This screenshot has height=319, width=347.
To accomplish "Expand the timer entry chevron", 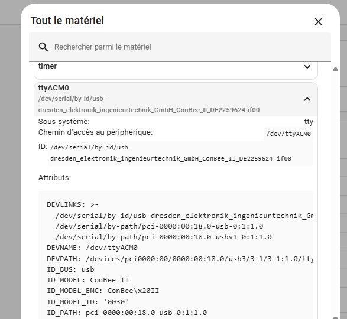I will click(307, 66).
